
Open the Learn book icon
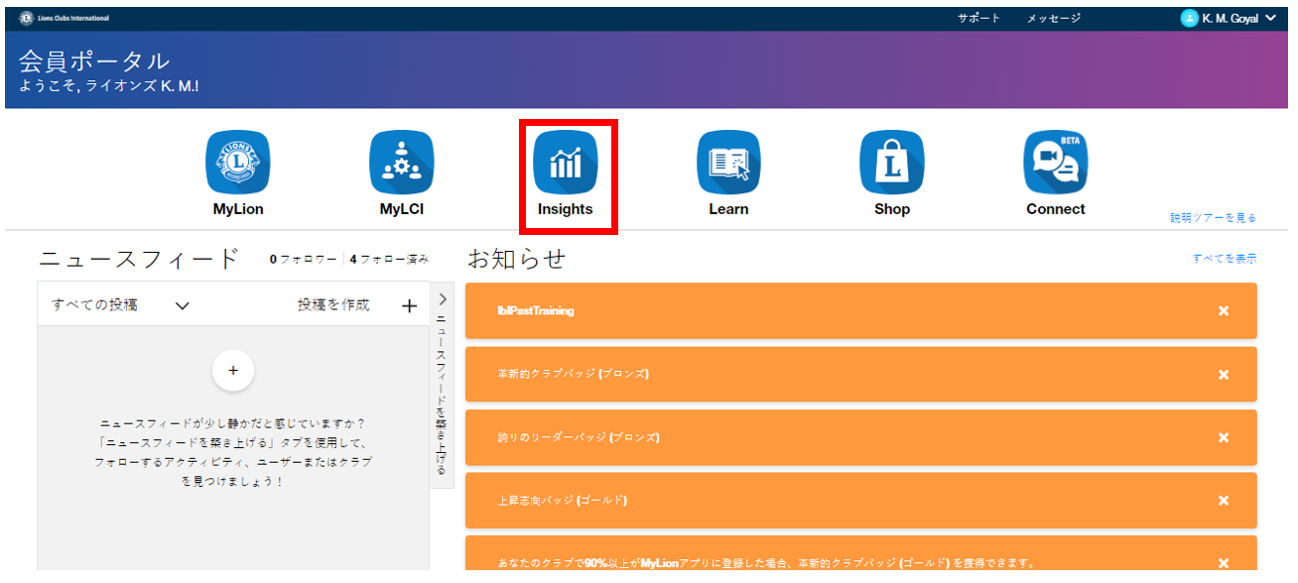[728, 163]
